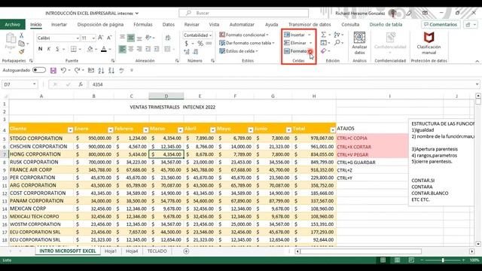The image size is (482, 271).
Task: Click the formula bar showing 4354
Action: (283, 84)
